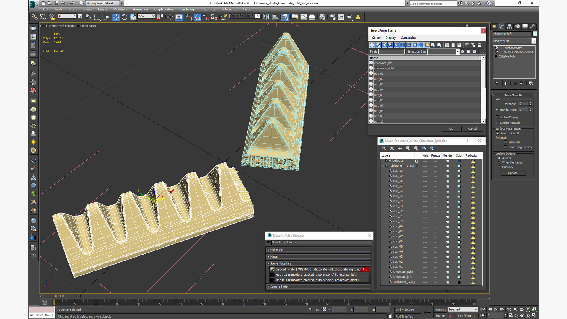Click Configure Modifier Sets icon
Viewport: 567px width, 319px height.
[531, 83]
